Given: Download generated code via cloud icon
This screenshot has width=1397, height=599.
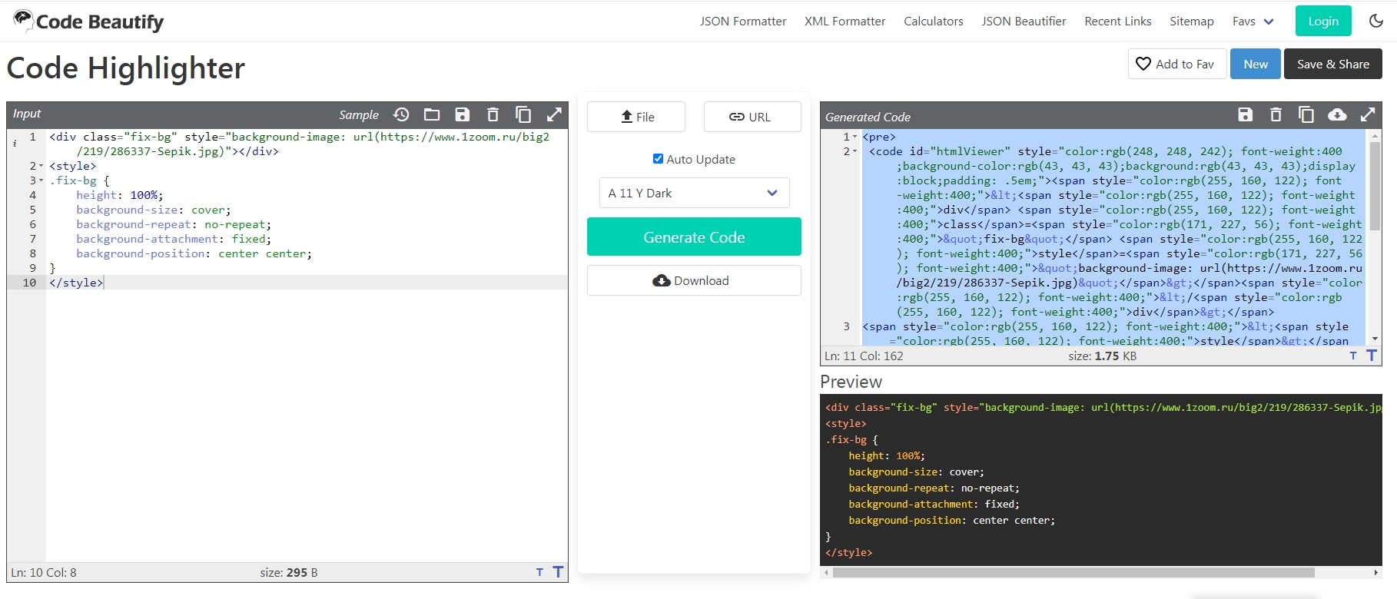Looking at the screenshot, I should click(x=1337, y=114).
